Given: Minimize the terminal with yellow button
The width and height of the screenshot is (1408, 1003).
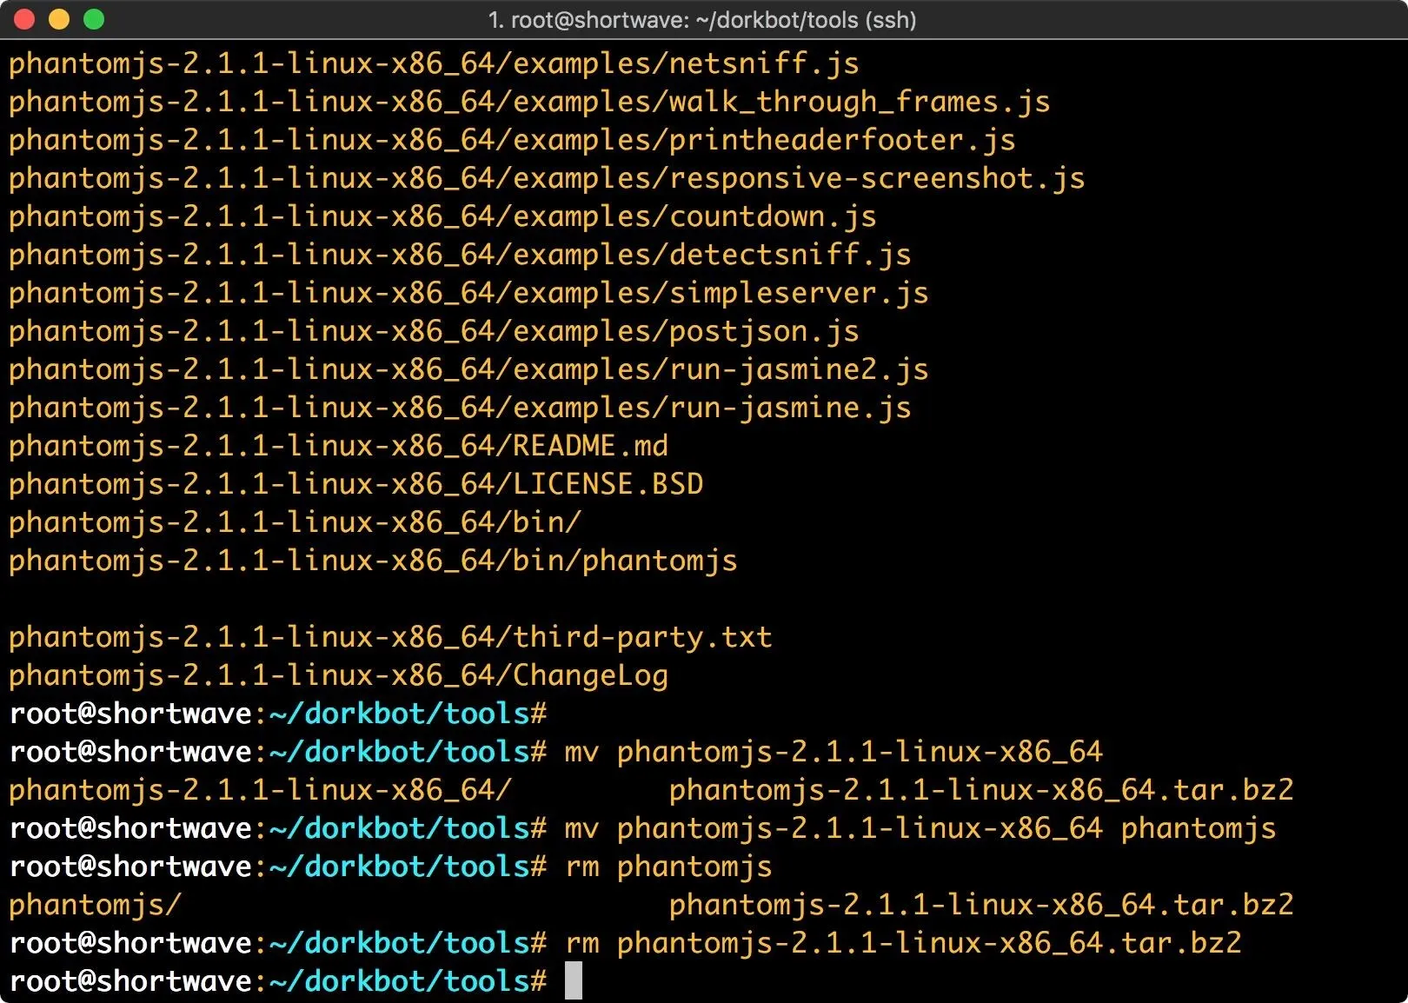Looking at the screenshot, I should [59, 19].
